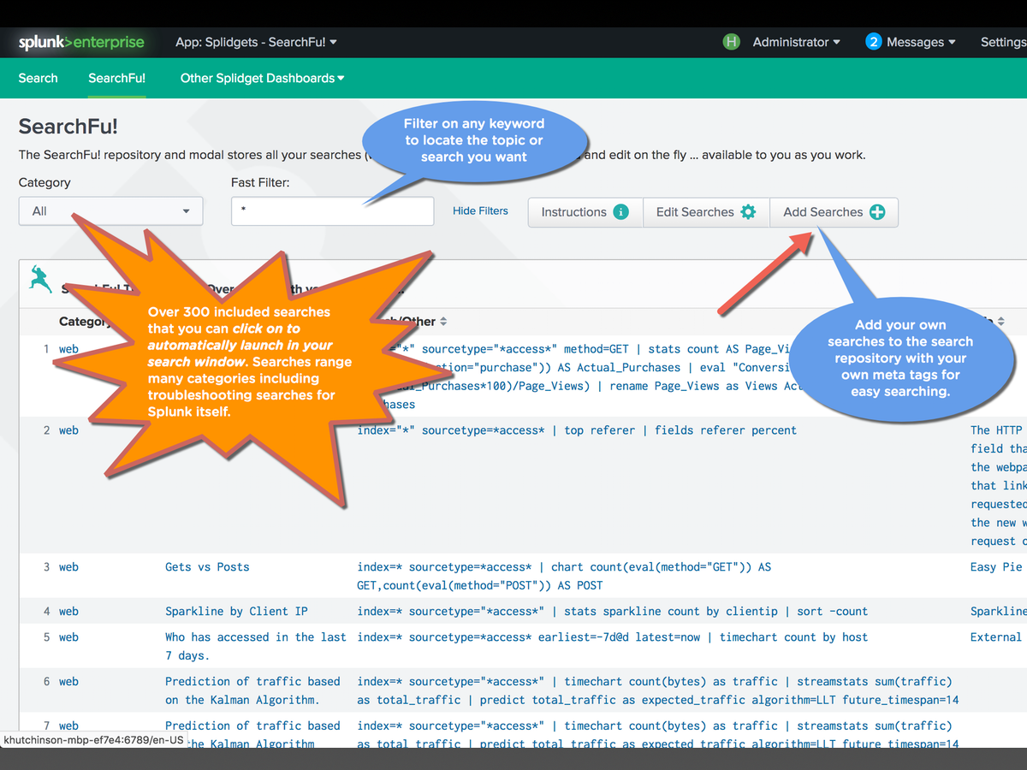
Task: Focus the Fast Filter text input
Action: coord(332,211)
